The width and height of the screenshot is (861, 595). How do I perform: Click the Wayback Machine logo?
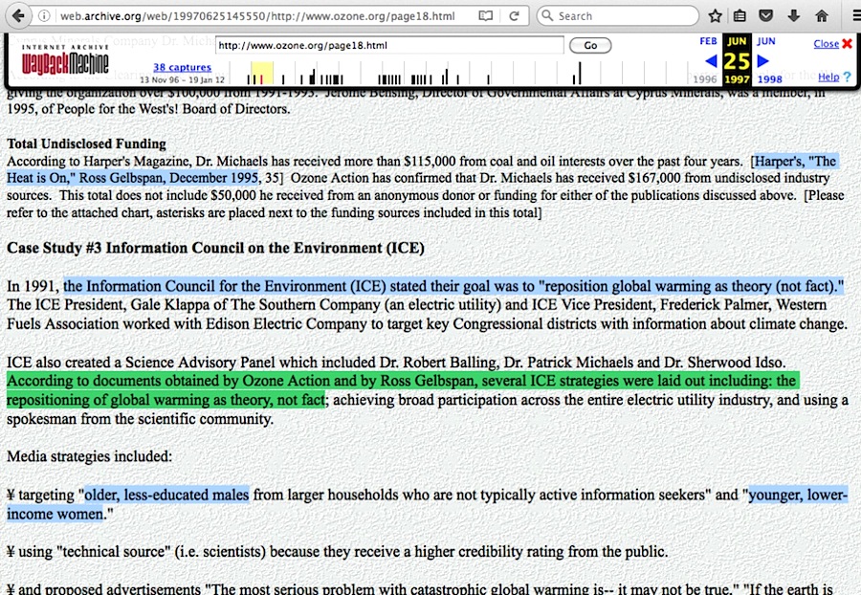(64, 60)
